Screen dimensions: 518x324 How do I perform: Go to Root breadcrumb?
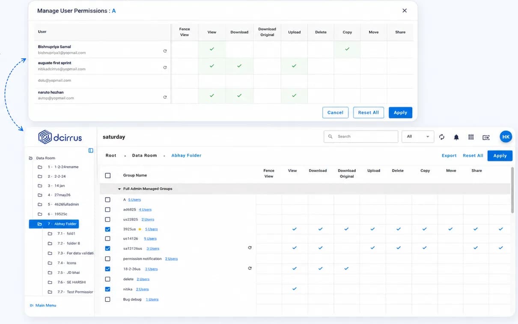(x=111, y=155)
